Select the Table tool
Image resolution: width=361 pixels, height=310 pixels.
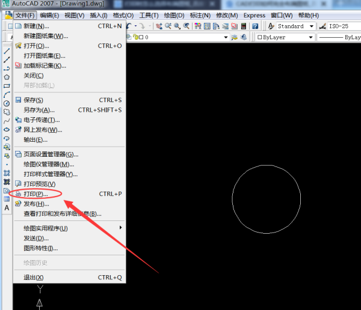coord(7,199)
